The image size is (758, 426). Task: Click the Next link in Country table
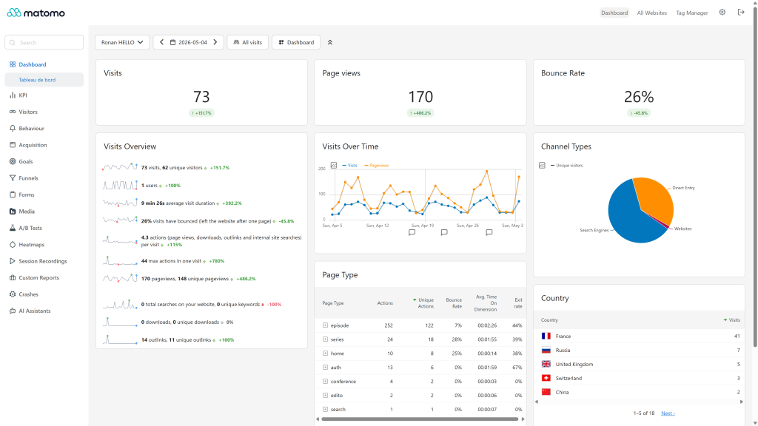click(x=668, y=413)
